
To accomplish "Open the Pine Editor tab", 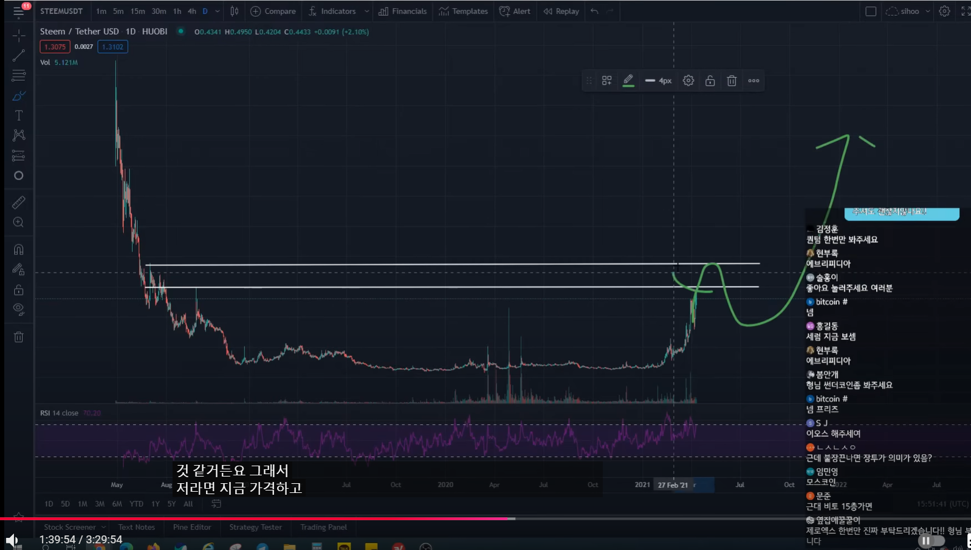I will (192, 527).
